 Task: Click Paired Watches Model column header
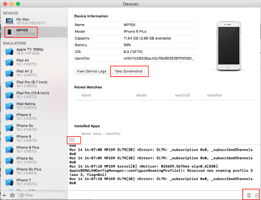click(142, 95)
